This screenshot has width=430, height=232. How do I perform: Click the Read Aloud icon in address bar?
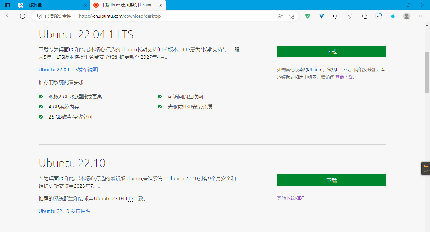[x=280, y=16]
